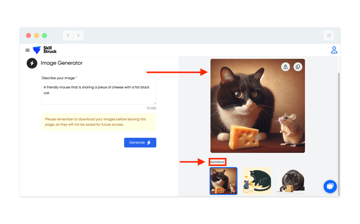Image resolution: width=360 pixels, height=224 pixels.
Task: Download the generated cat image
Action: tap(285, 67)
